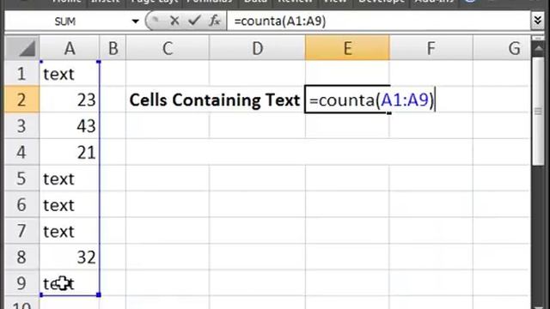
Task: Expand the formula bar
Action: [537, 21]
